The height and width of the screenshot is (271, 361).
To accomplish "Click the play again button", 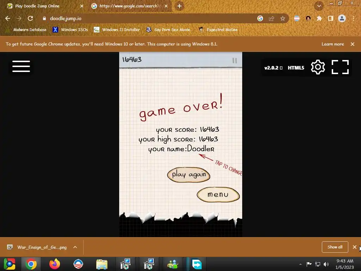I will point(189,175).
